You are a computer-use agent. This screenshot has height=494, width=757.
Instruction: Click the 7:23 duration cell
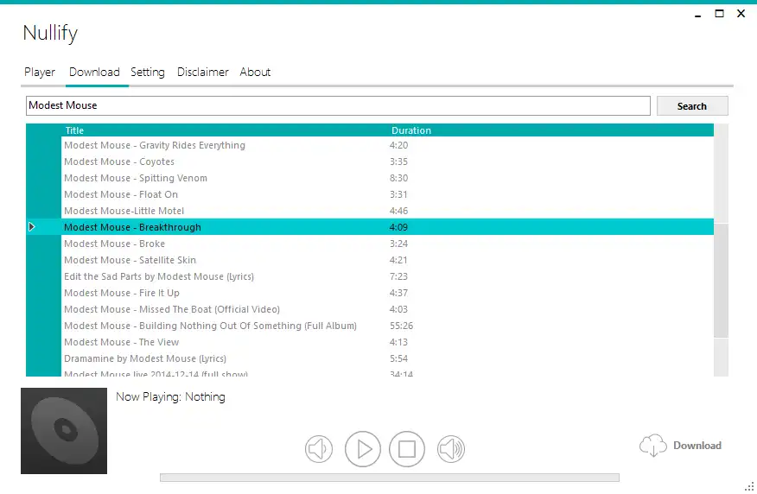398,276
